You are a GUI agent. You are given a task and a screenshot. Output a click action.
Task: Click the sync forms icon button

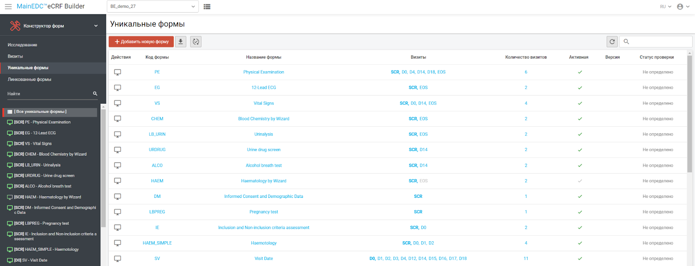pos(196,42)
